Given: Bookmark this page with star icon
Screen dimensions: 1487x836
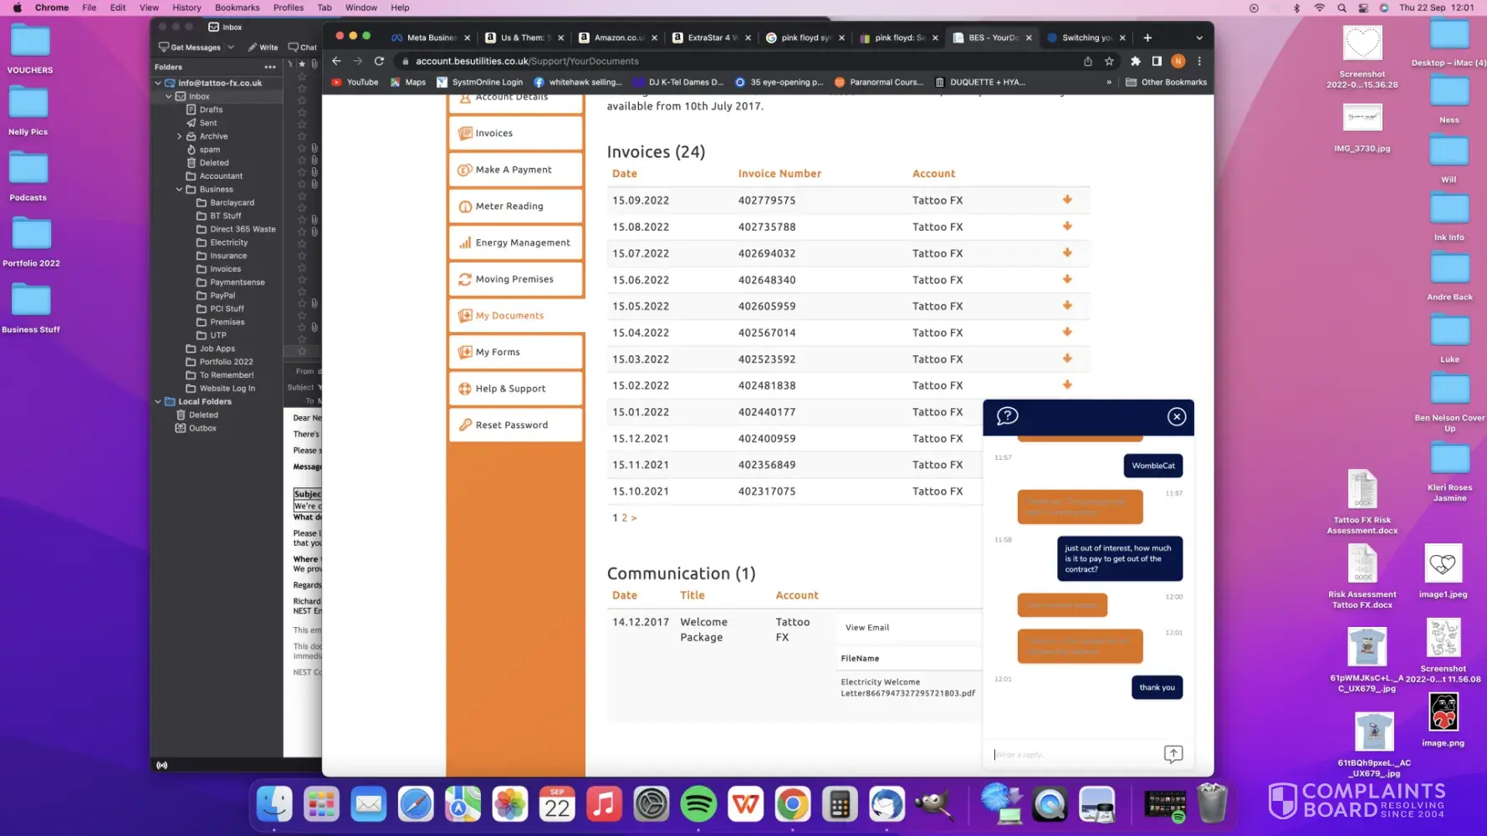Looking at the screenshot, I should pos(1109,61).
